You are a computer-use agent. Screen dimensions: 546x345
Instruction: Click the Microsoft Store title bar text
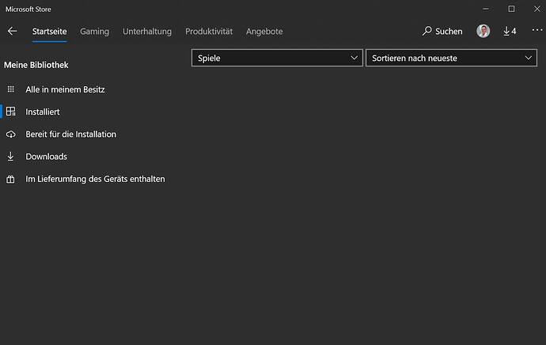28,9
